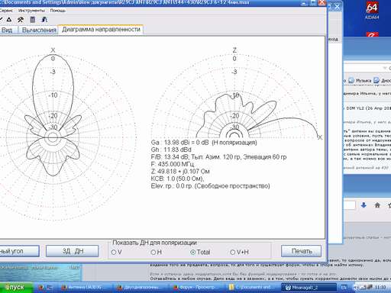
Task: Switch to the Вычисления tab
Action: coord(39,30)
